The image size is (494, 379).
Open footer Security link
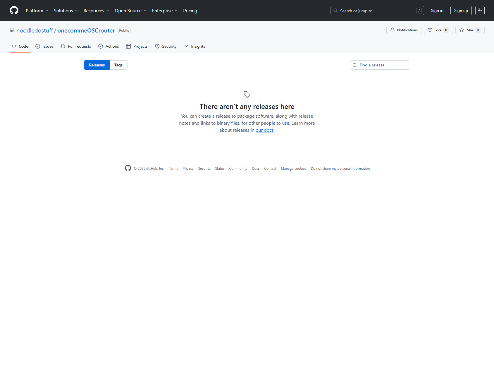(204, 169)
